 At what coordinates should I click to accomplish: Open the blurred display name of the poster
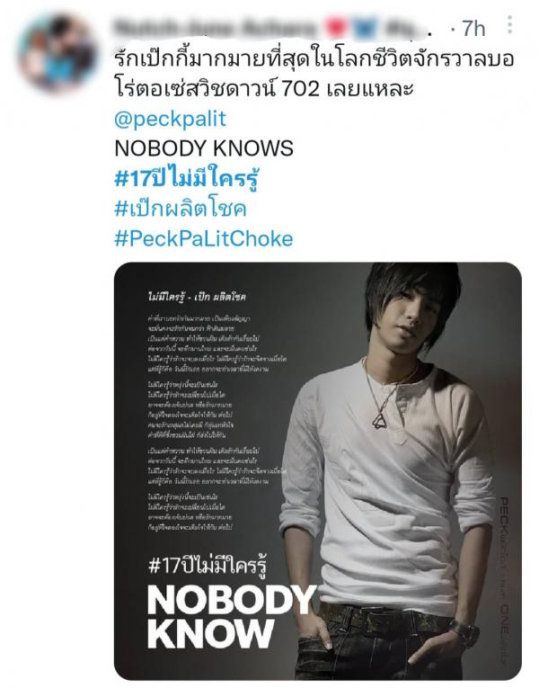click(215, 28)
